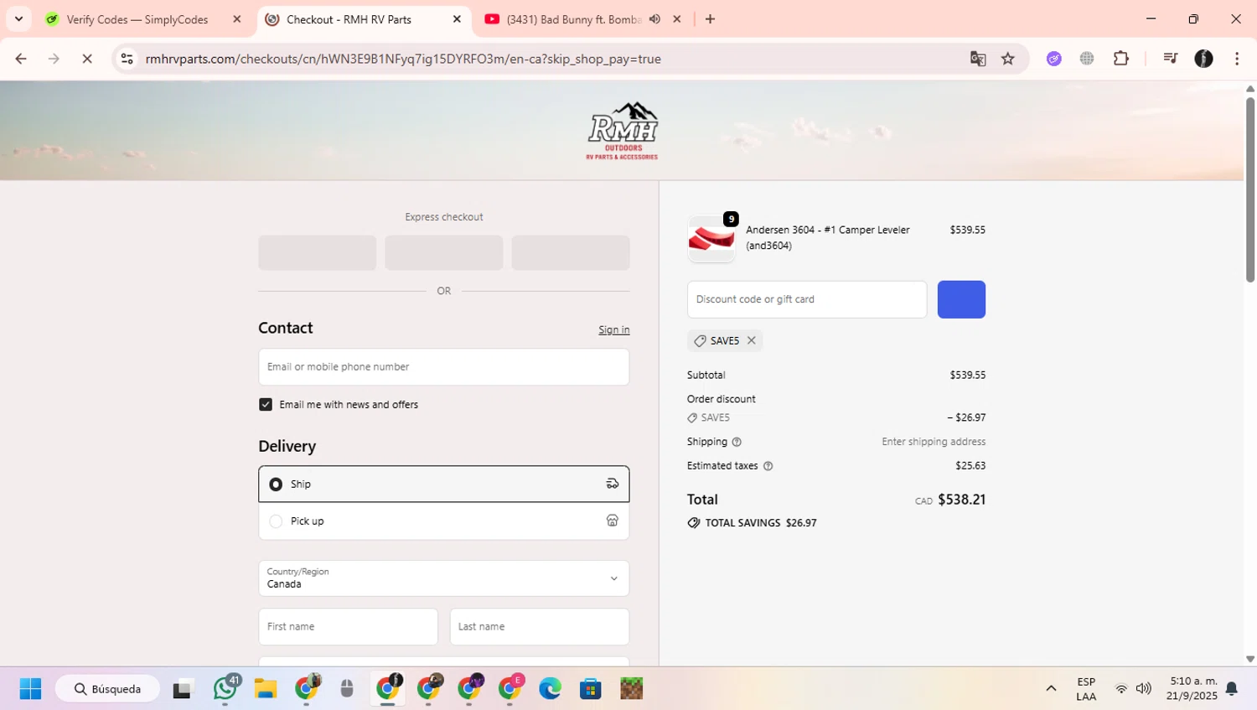This screenshot has height=710, width=1257.
Task: Stop loading the page
Action: click(87, 59)
